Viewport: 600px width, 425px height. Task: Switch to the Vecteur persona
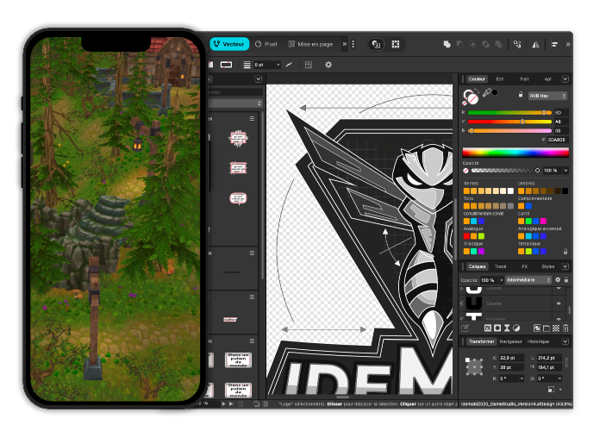coord(229,44)
